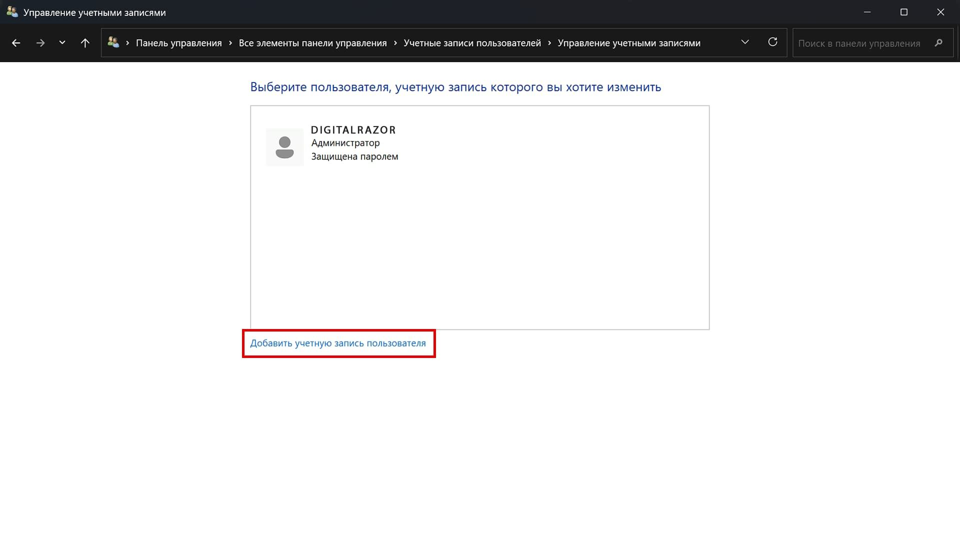Open Все элементы панели управления breadcrumb

coord(312,43)
